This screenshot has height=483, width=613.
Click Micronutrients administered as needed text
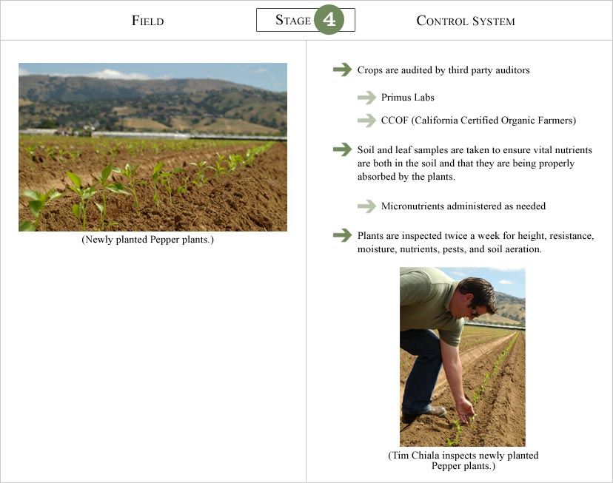point(463,206)
